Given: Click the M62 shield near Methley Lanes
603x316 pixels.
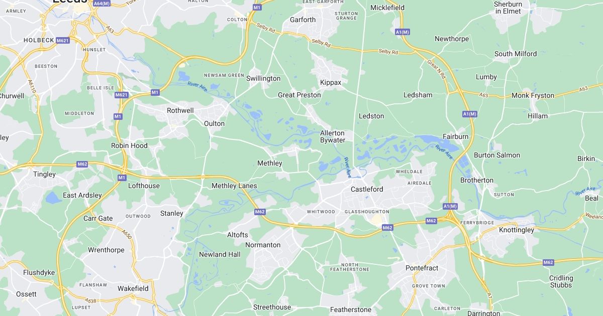Looking at the screenshot, I should click(260, 212).
